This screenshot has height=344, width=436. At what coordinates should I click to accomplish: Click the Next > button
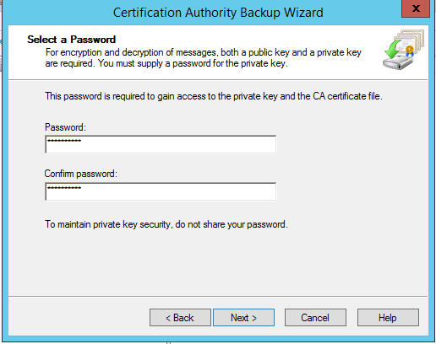point(243,318)
